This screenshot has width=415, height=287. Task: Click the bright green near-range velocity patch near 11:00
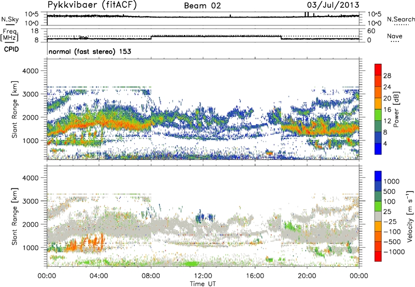tap(191, 264)
